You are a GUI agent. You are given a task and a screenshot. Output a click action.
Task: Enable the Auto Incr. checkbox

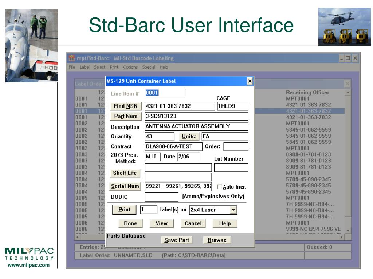pos(220,187)
